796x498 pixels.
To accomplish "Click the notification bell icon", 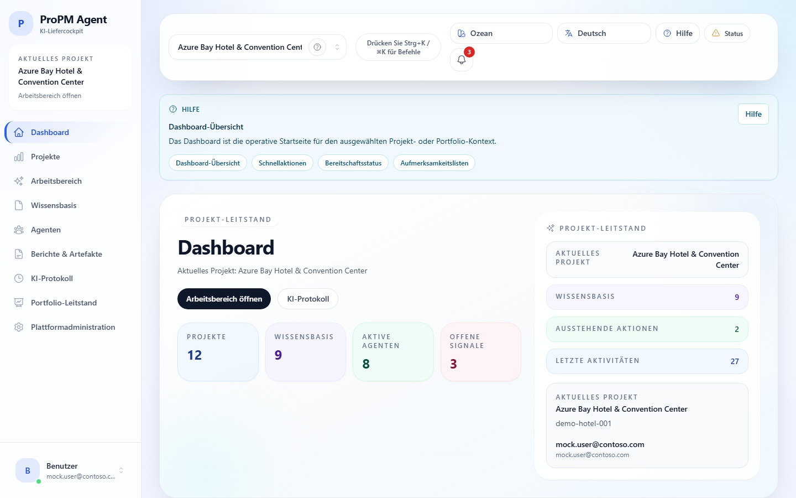I will coord(462,60).
